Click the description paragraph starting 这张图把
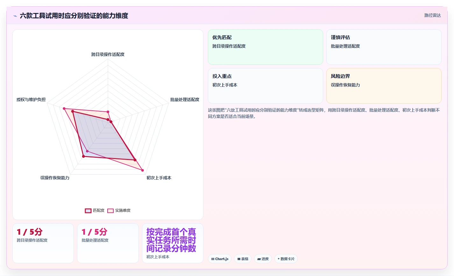 pos(324,113)
